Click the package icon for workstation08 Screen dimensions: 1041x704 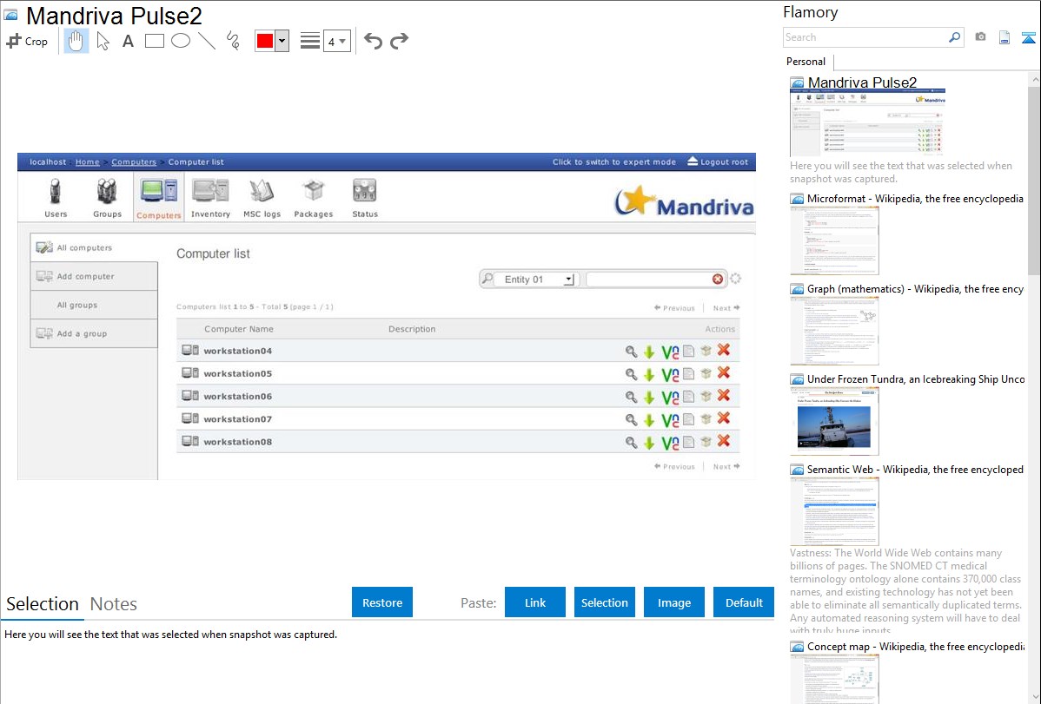coord(706,441)
